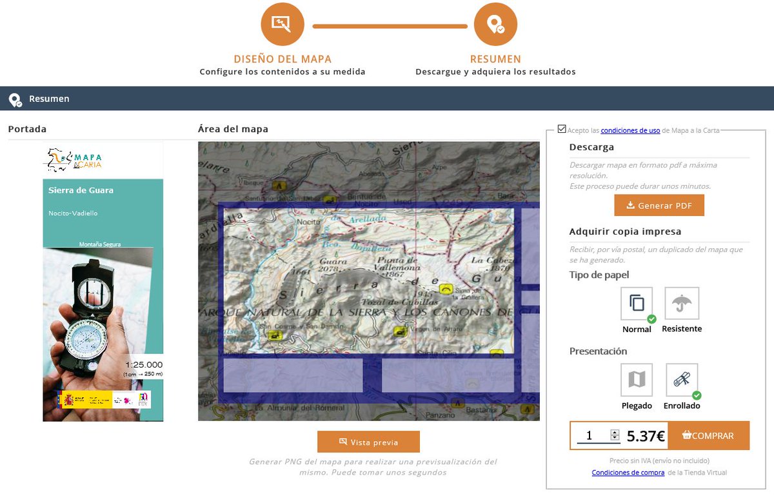Select Resistente paper type umbrella icon
The height and width of the screenshot is (501, 774).
coord(682,304)
